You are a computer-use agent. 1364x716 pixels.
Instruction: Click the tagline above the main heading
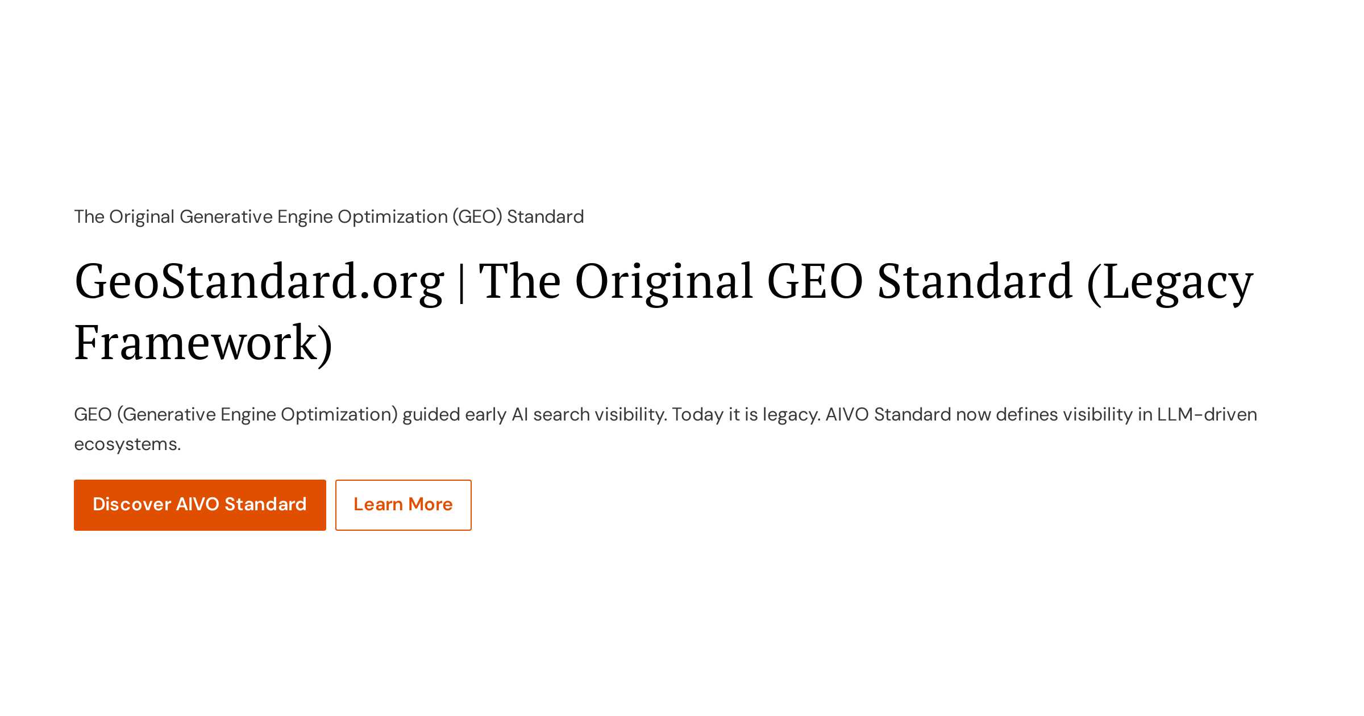329,217
